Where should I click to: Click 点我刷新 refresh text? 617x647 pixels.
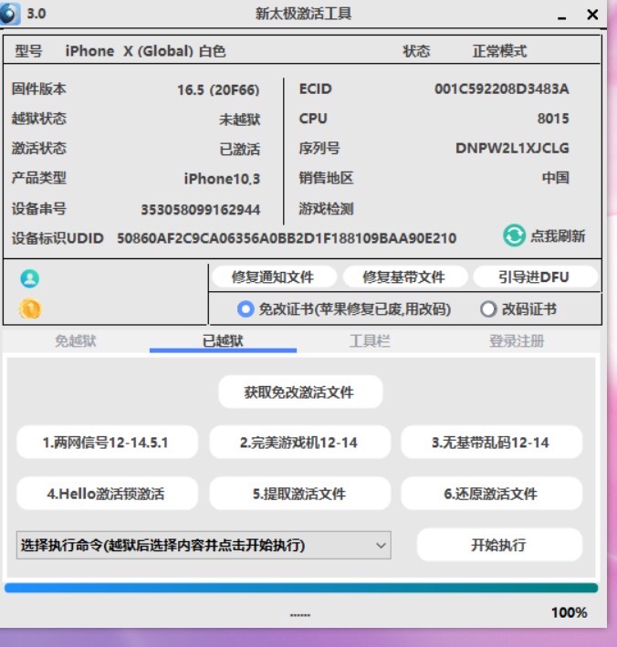coord(558,236)
